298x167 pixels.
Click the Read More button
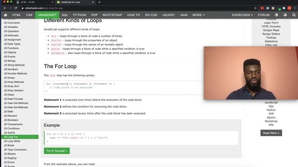click(x=271, y=133)
